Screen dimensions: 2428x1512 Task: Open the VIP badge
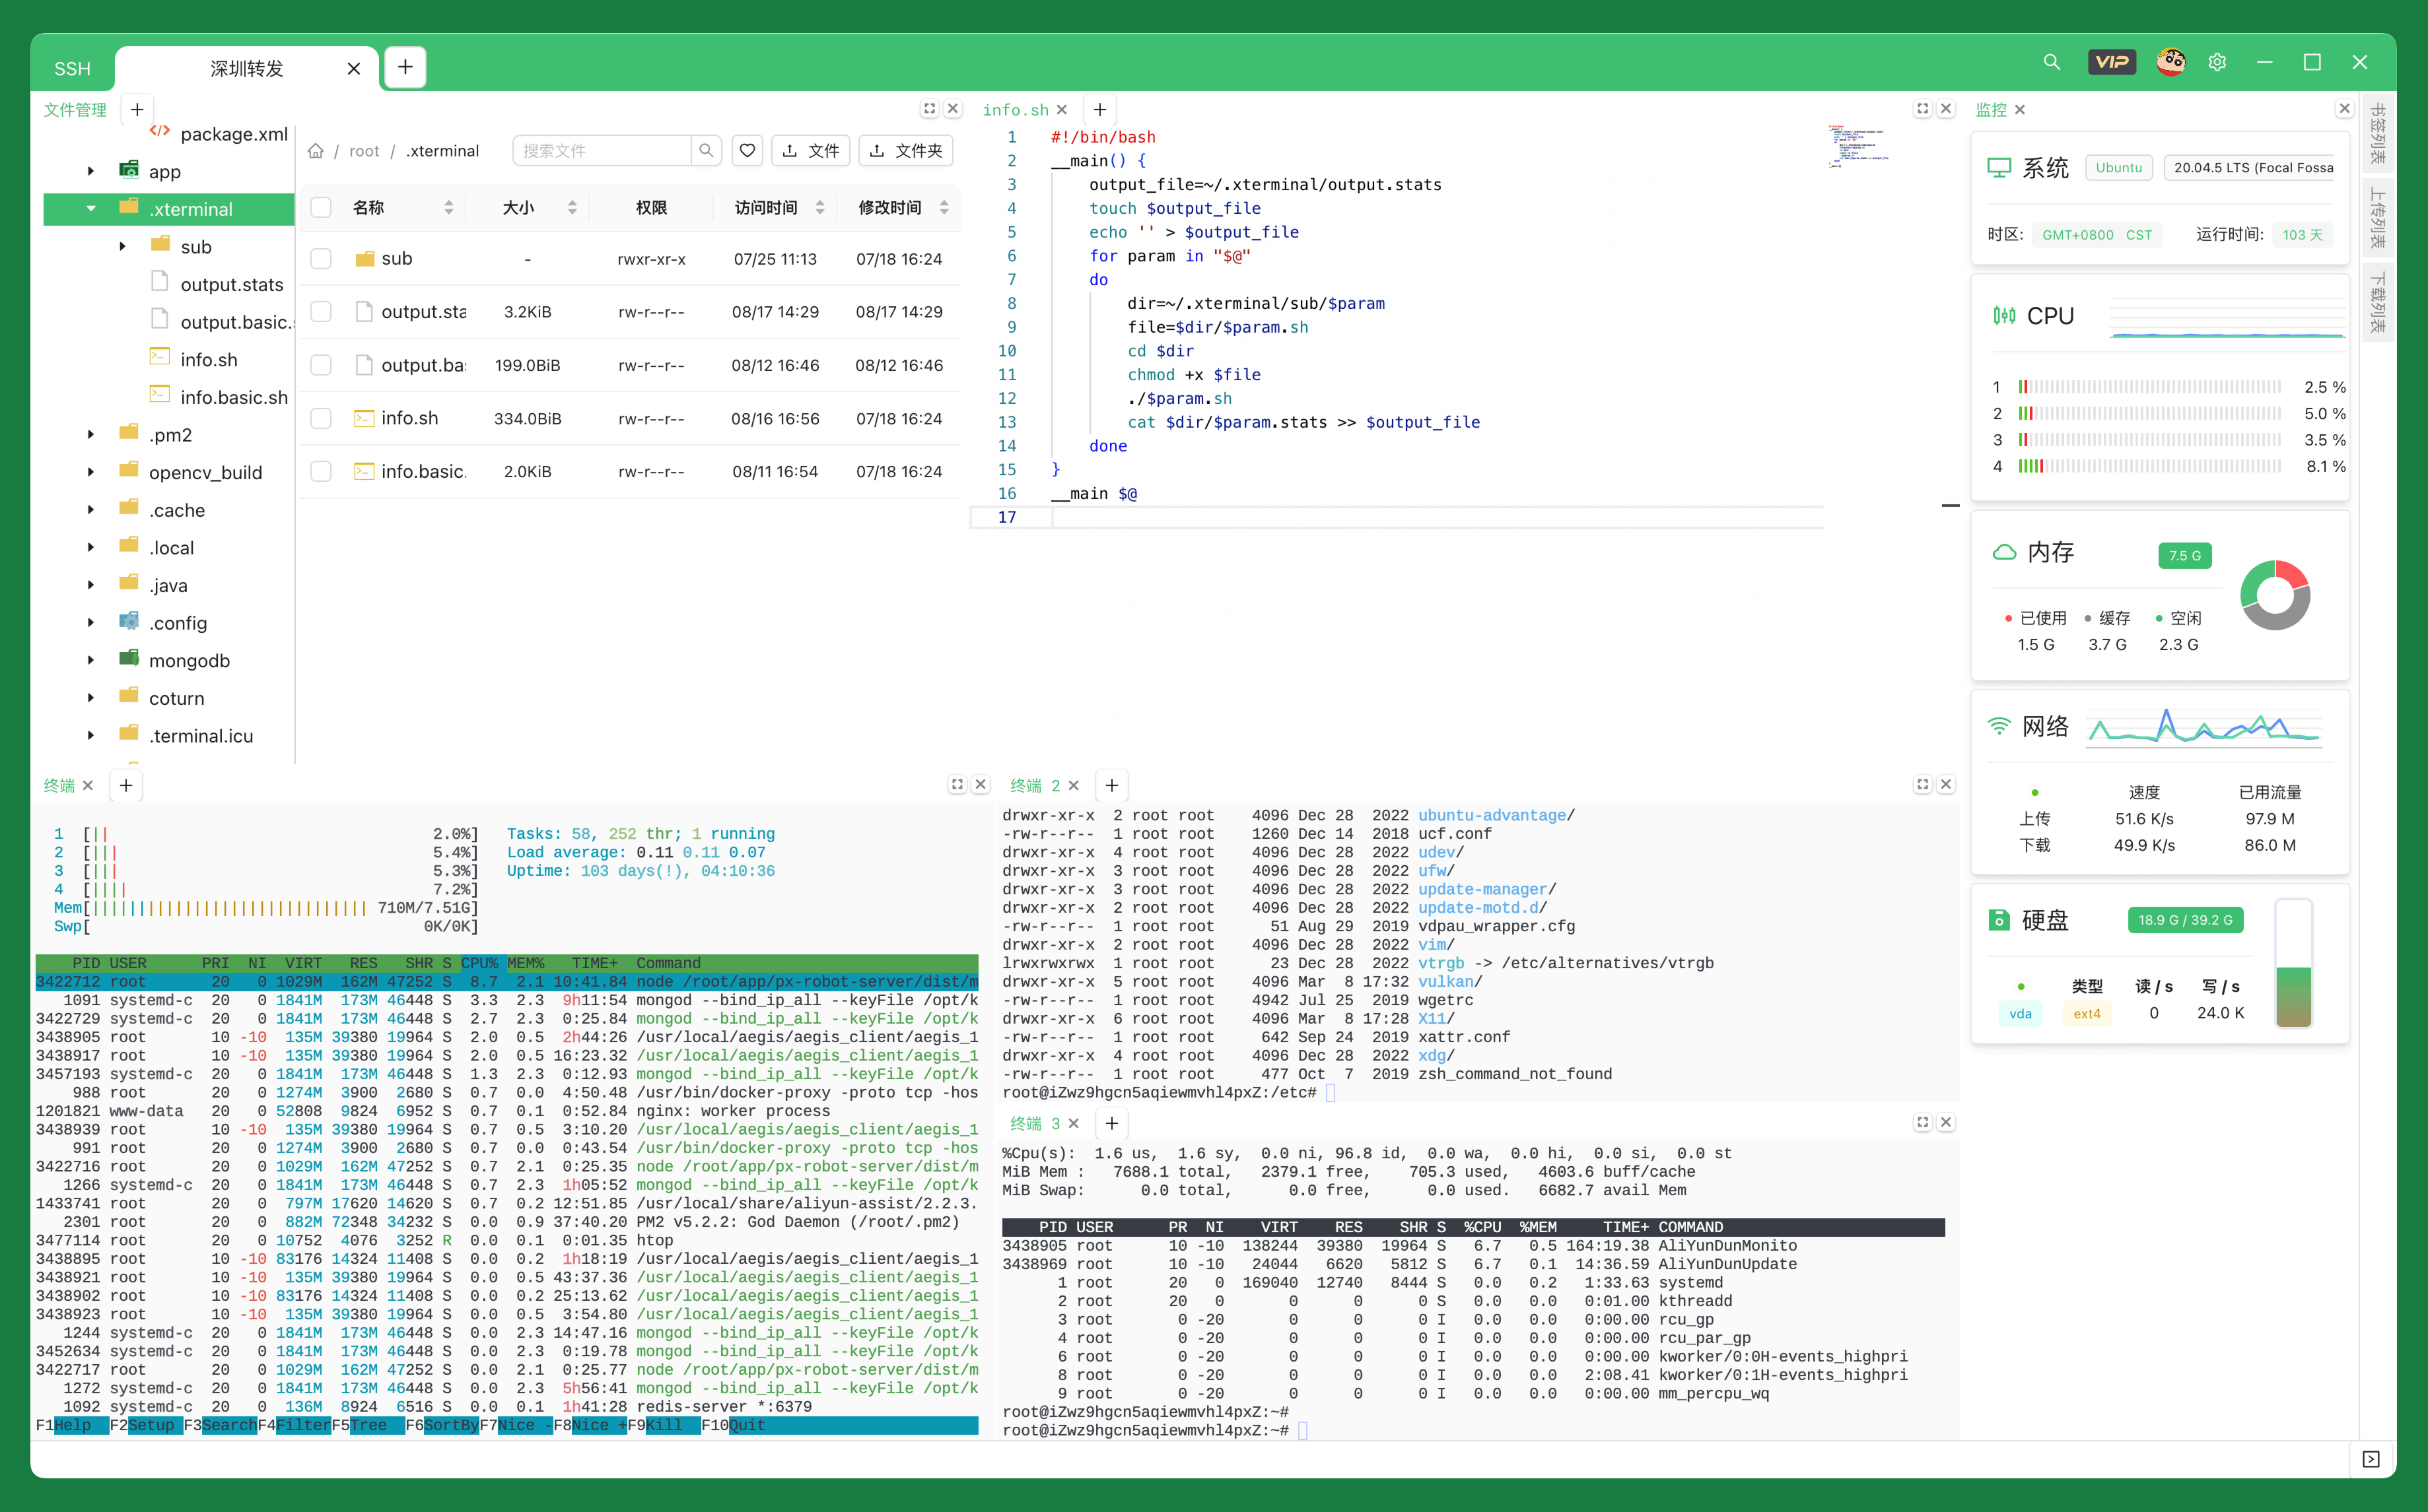click(x=2111, y=62)
